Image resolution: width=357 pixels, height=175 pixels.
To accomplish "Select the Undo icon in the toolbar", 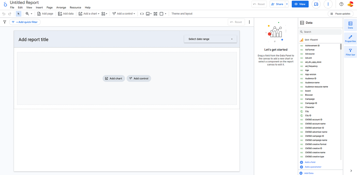I will point(4,14).
